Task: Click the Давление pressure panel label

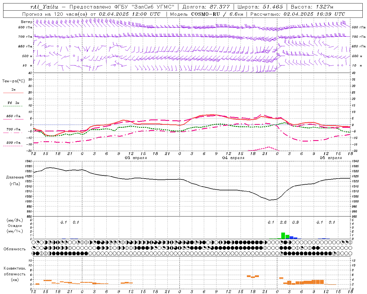Action: pyautogui.click(x=15, y=177)
